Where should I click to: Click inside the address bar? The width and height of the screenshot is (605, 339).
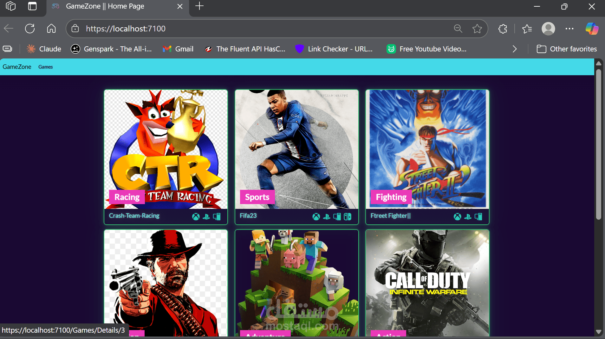tap(222, 29)
